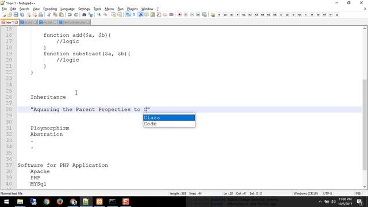The image size is (368, 207).
Task: Paste with the clipboard Paste icon
Action: (x=62, y=15)
